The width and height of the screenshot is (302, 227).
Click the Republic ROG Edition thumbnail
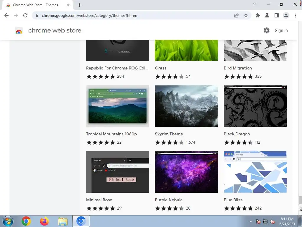(x=117, y=50)
